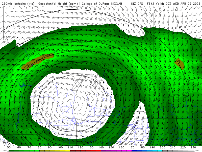Click the legend value 200

pyautogui.click(x=163, y=147)
